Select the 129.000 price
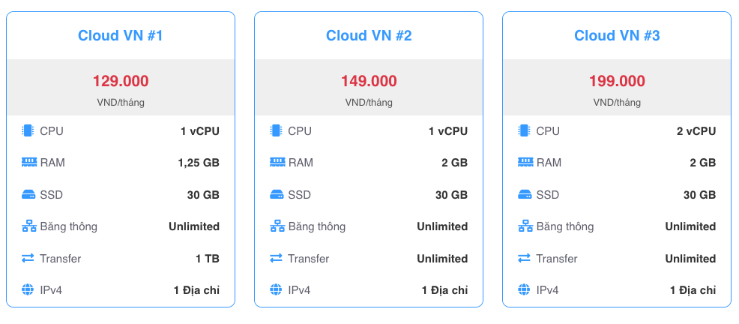This screenshot has height=324, width=739. coord(121,81)
